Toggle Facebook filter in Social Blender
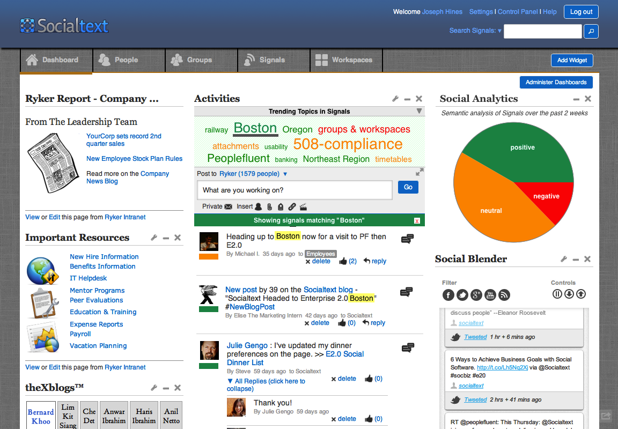Viewport: 618px width, 429px height. 448,294
